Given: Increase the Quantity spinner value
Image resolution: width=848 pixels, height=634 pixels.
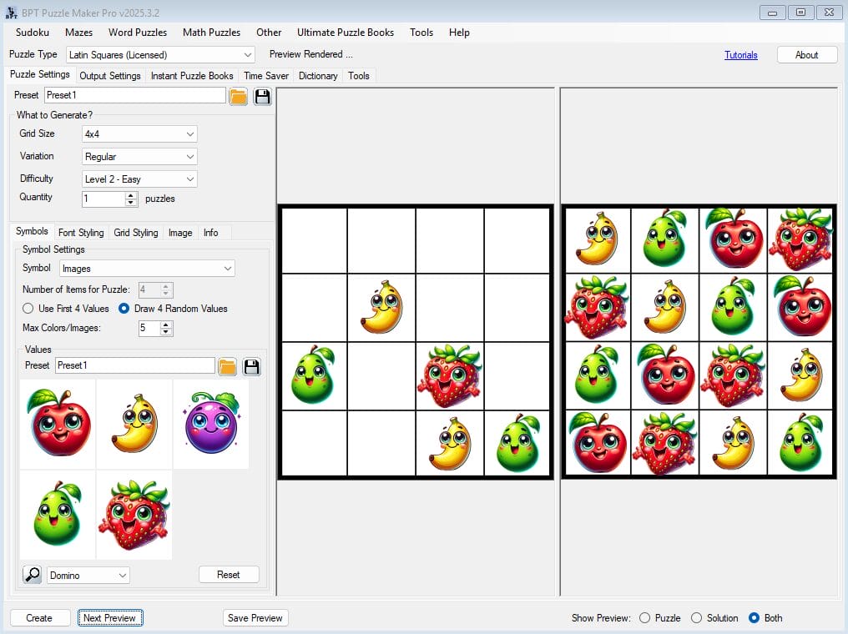Looking at the screenshot, I should coord(130,195).
